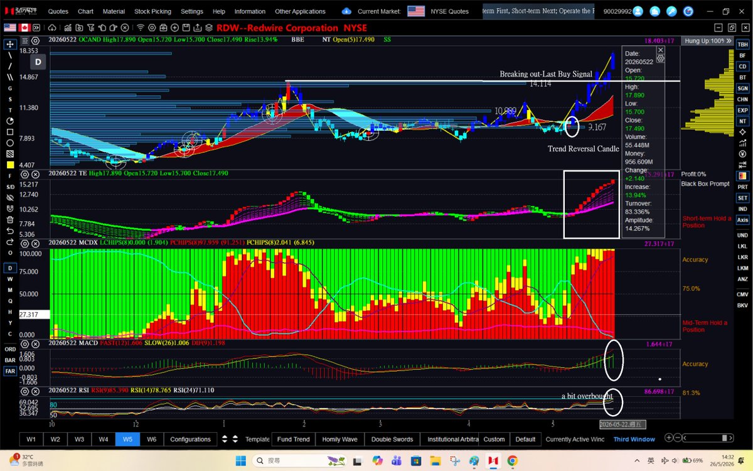753x471 pixels.
Task: Toggle the EXP indicator button
Action: (x=742, y=111)
